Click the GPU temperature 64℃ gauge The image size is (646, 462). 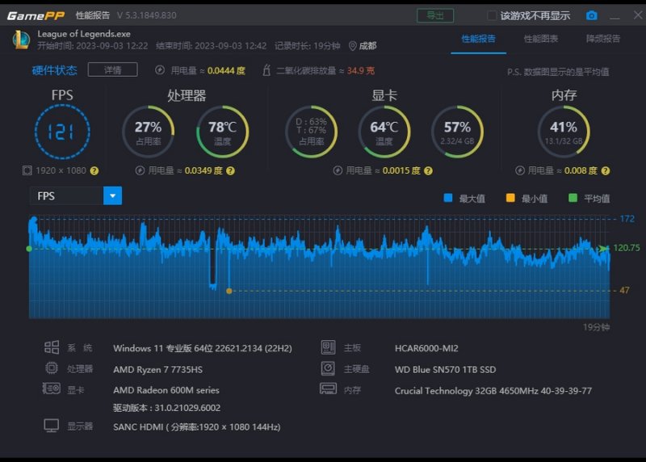point(384,132)
